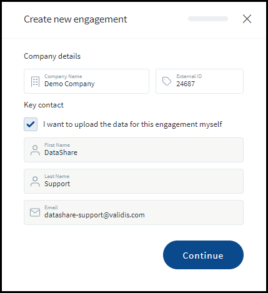Click the 'I want to upload the data' label
268x293 pixels.
pos(132,124)
